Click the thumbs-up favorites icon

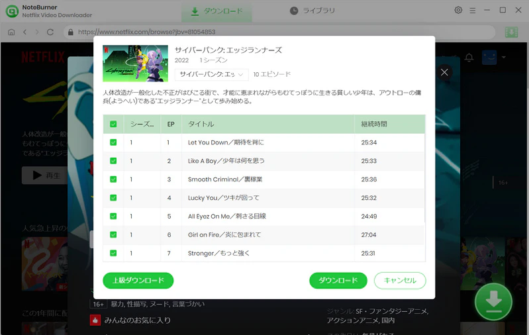[95, 320]
